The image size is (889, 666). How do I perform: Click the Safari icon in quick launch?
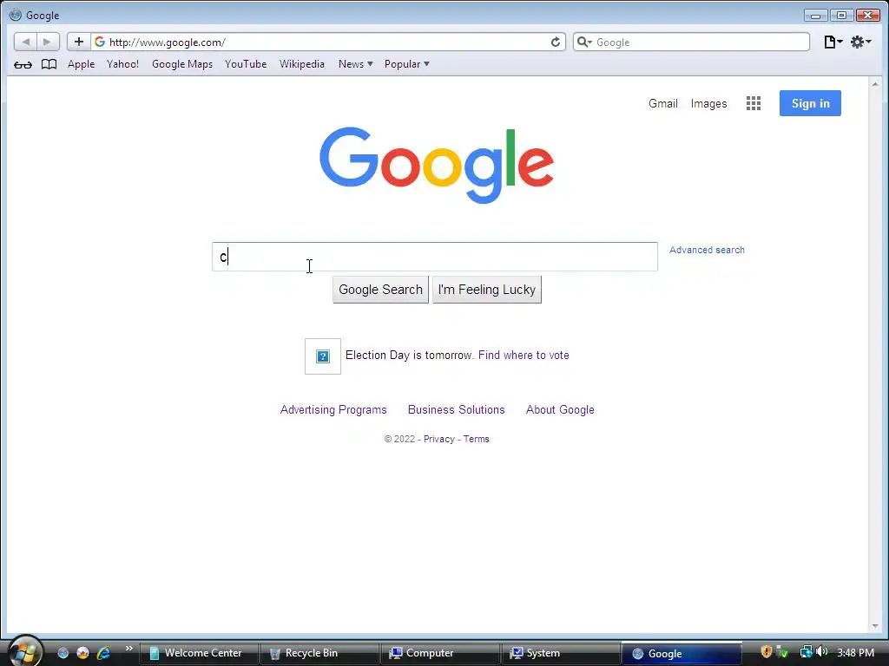click(x=63, y=653)
